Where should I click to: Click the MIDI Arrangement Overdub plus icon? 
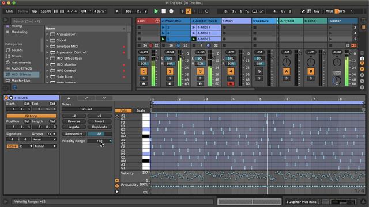tap(182, 11)
